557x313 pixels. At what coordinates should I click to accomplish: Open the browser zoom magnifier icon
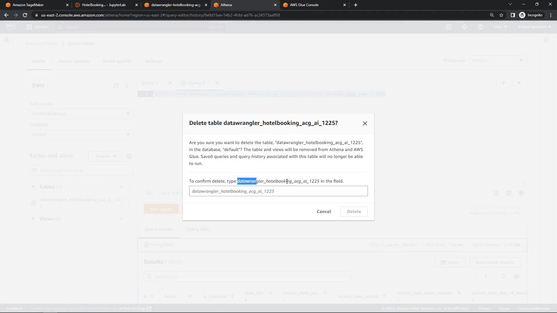tap(492, 15)
